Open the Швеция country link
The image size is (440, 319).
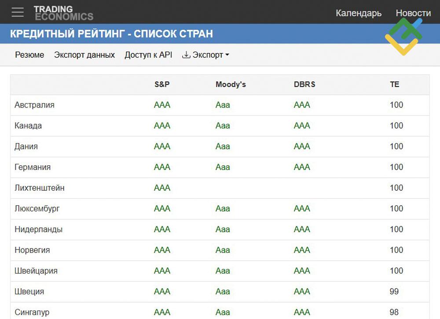(x=29, y=291)
